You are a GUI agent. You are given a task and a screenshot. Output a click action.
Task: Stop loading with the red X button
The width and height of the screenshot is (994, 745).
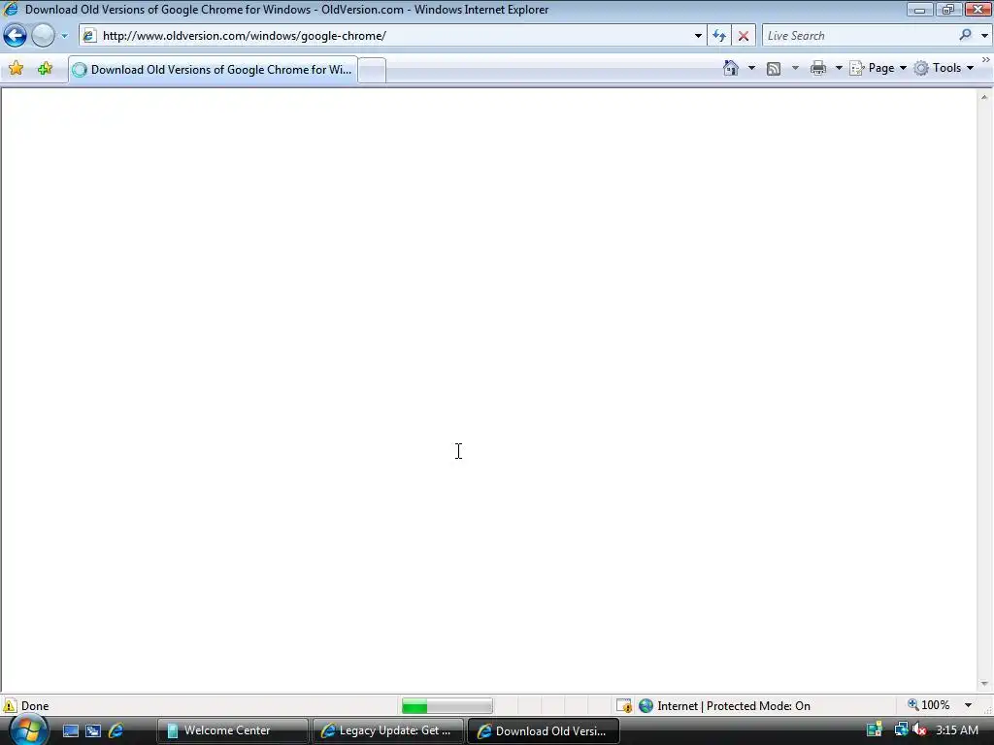point(743,36)
